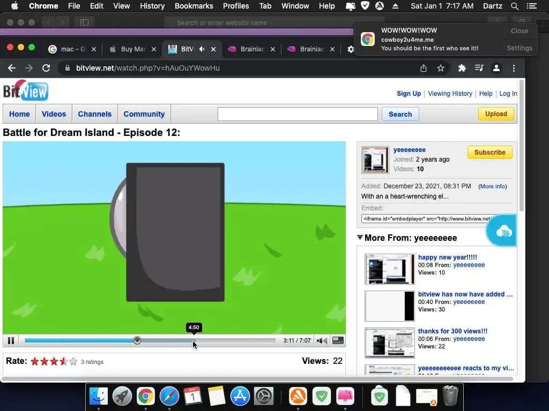
Task: Close the 'Buy Mac' tab
Action: (x=154, y=49)
